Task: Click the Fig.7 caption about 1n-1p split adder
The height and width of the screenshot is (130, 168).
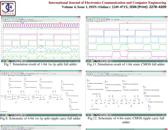Action: [40, 64]
